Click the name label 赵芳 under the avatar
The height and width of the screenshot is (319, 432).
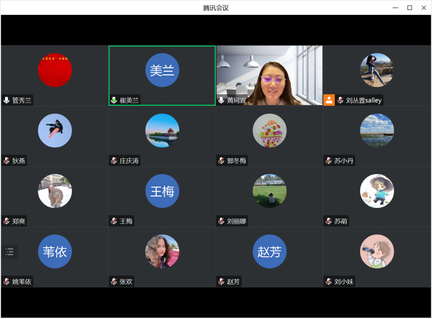(x=234, y=282)
